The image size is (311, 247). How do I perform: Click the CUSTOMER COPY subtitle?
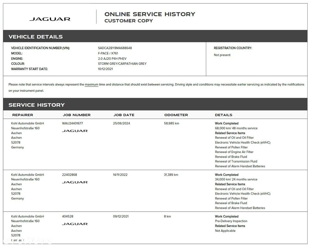click(x=129, y=21)
